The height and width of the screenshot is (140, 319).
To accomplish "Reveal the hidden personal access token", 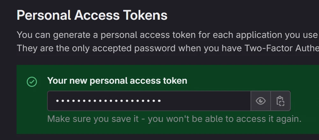I will point(261,101).
